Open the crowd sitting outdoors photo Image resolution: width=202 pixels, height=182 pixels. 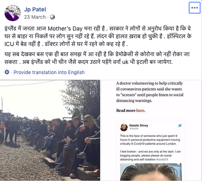point(50,130)
